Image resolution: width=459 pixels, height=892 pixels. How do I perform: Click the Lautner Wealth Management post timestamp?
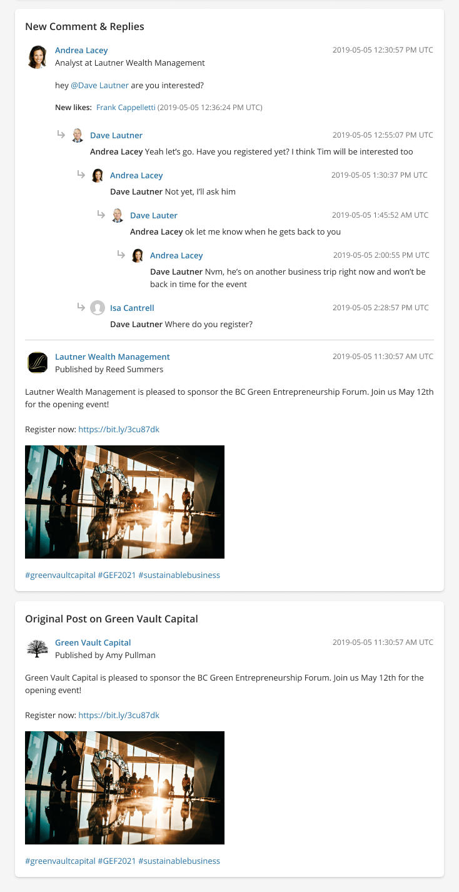click(383, 357)
